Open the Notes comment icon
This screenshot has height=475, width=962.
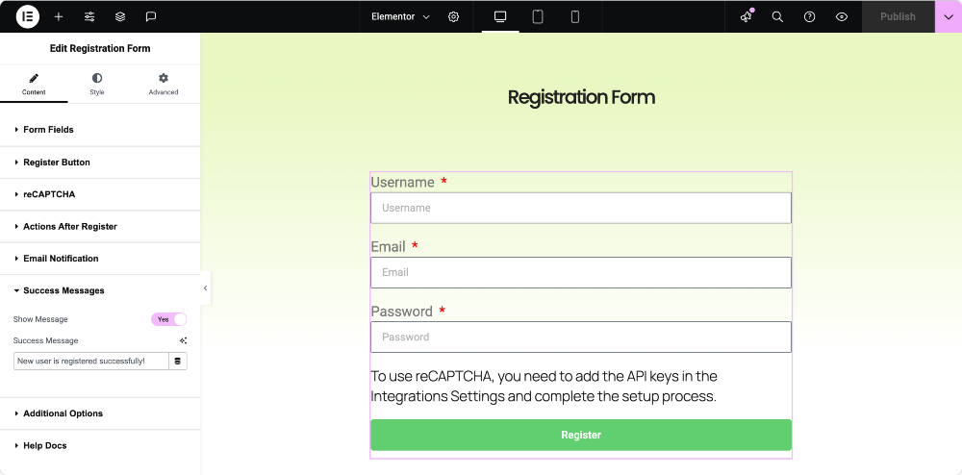click(x=151, y=17)
